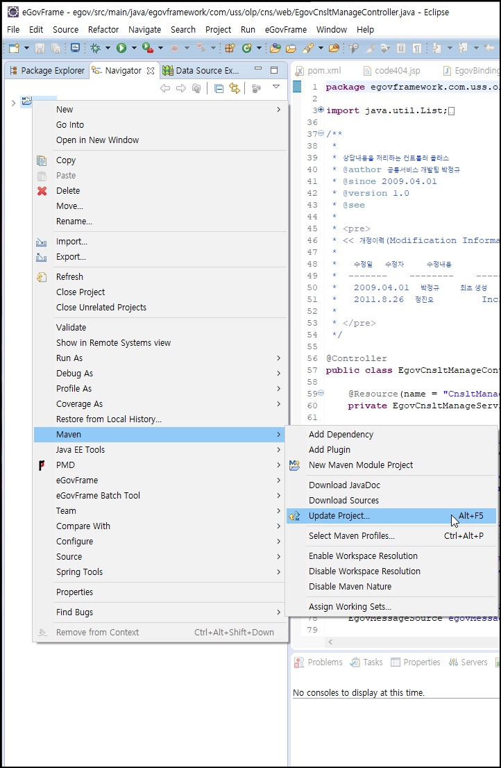This screenshot has height=768, width=501.
Task: Click the New Java Package toolbar icon
Action: tap(230, 48)
